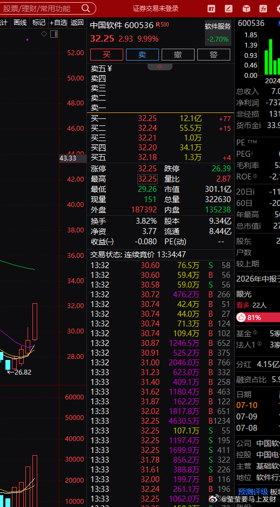Click the 涨停 value 32.25
Screen dimensions: 280x507
(147, 169)
